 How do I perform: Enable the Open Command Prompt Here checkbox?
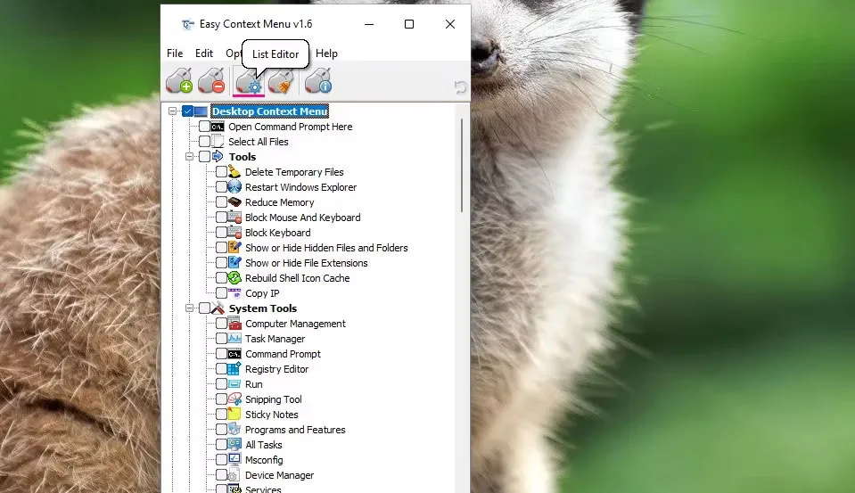[204, 127]
